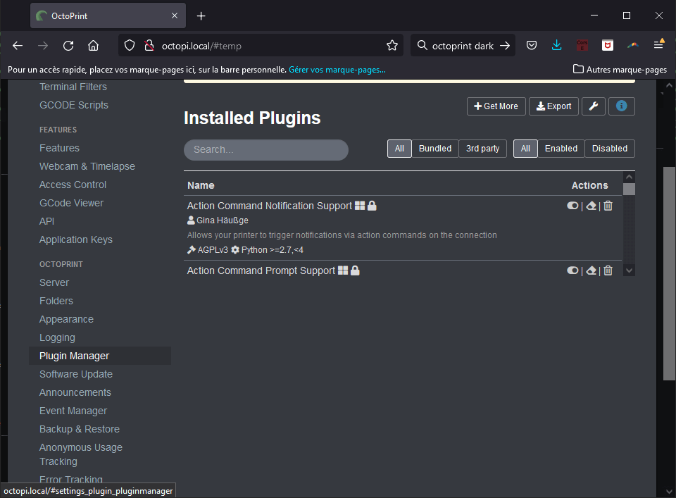Submit the octoprint dark search arrow
The image size is (676, 498).
tap(505, 46)
